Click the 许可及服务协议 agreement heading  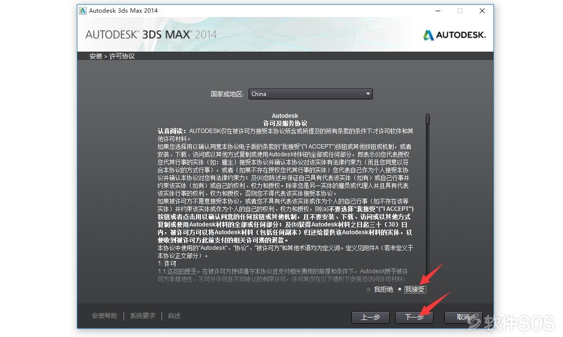point(285,123)
